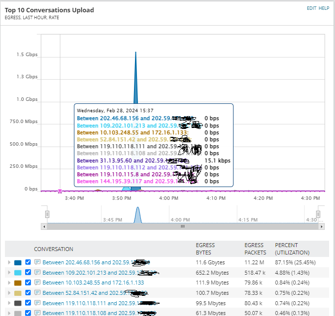
Task: Click left arrow of chart scrollbar
Action: (x=44, y=226)
